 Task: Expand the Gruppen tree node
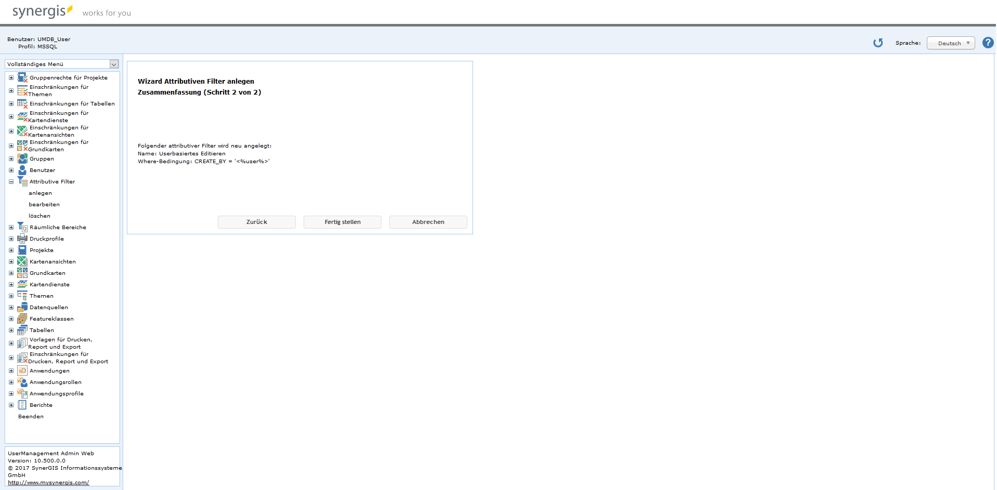point(10,158)
